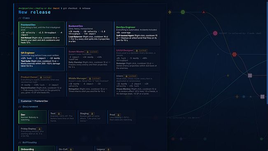The width and height of the screenshot is (268, 151).
Task: Choose the locked Friday Deploy environment card
Action: [x=33, y=132]
